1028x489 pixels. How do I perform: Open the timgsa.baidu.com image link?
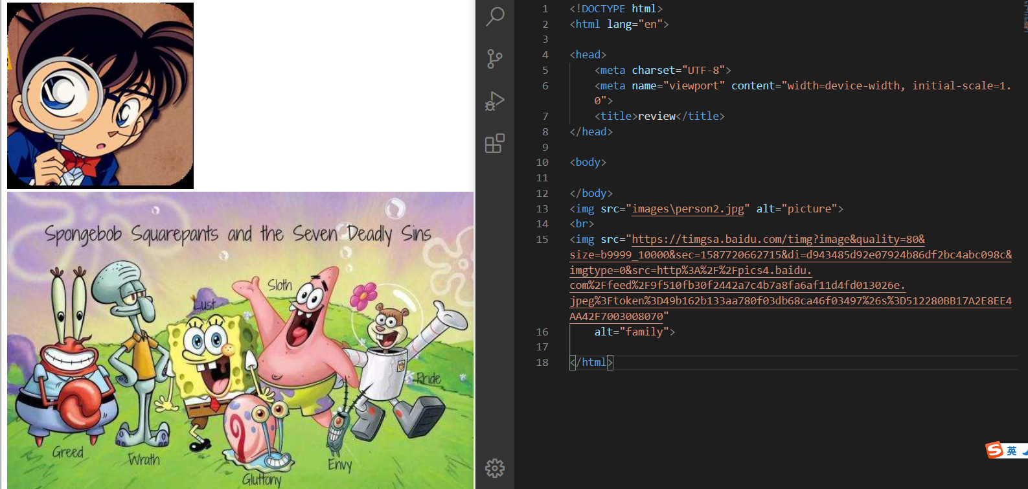pos(790,277)
